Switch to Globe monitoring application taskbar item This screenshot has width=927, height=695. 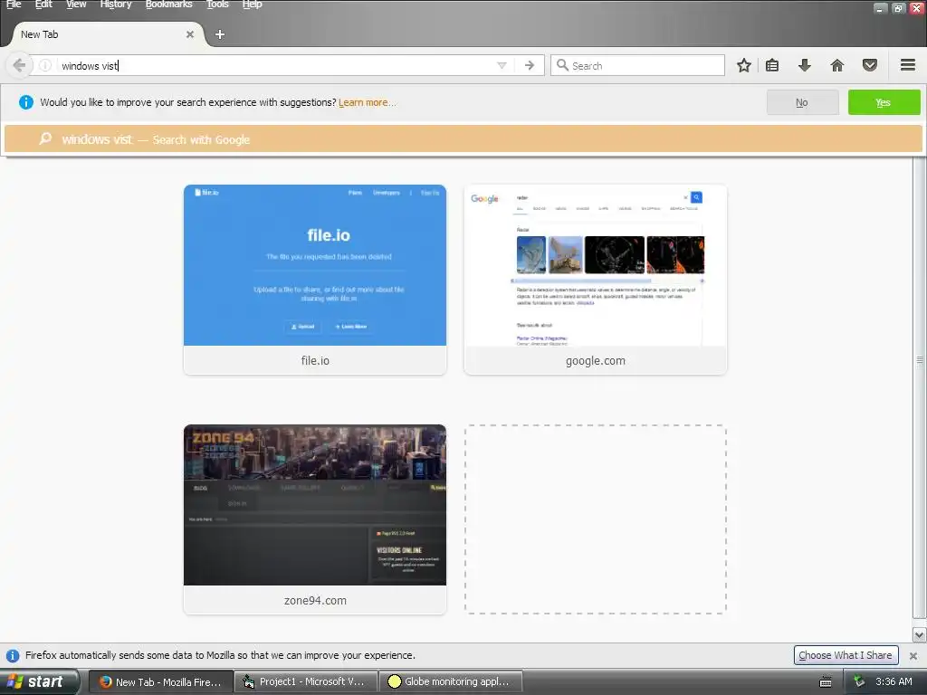[451, 682]
